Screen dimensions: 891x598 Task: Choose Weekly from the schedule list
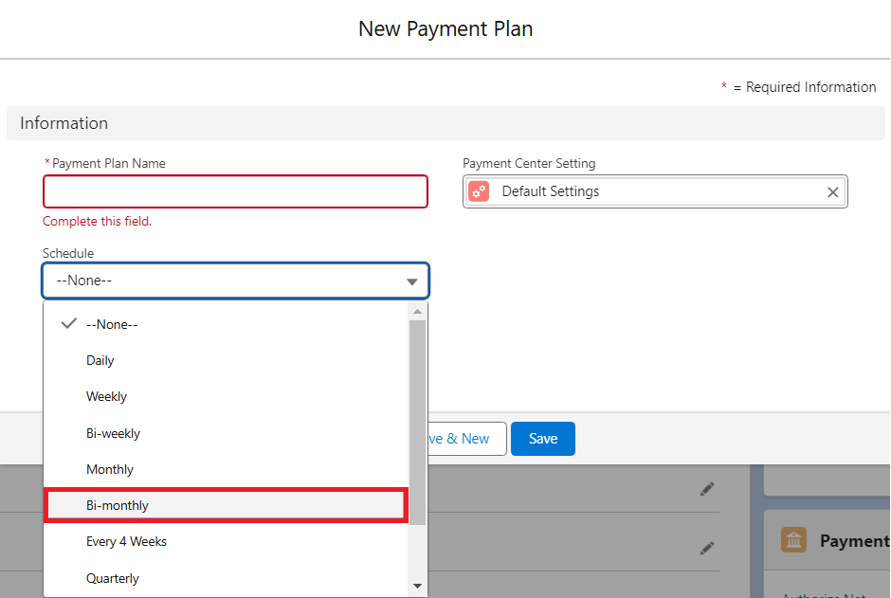coord(106,397)
